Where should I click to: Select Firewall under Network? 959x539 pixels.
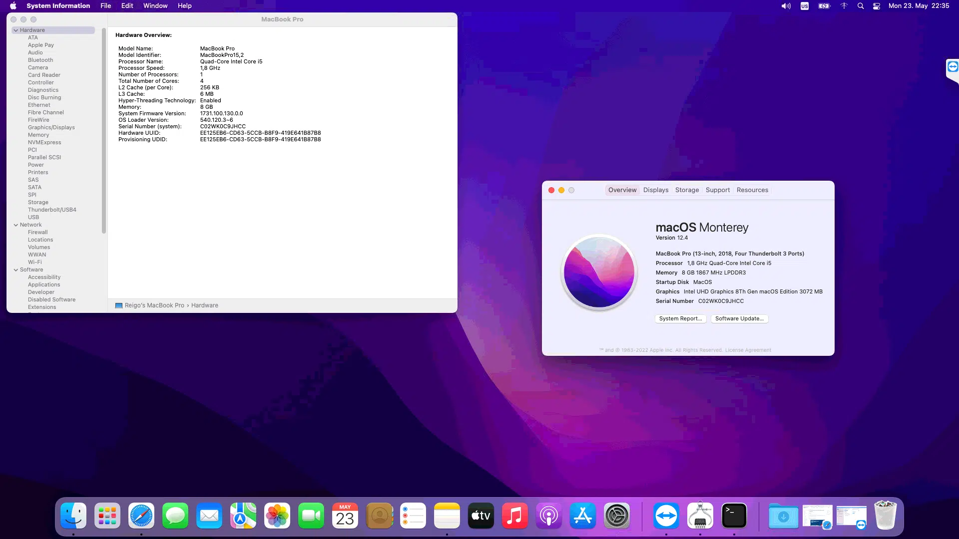pyautogui.click(x=38, y=233)
